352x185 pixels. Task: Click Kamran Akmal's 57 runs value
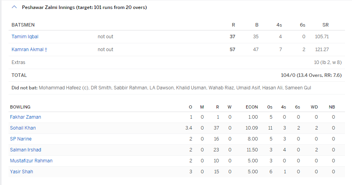pyautogui.click(x=232, y=50)
